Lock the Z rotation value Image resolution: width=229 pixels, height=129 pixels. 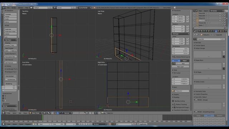187,31
